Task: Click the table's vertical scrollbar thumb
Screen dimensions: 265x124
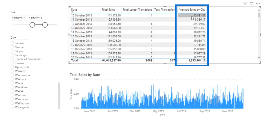Action: point(259,15)
